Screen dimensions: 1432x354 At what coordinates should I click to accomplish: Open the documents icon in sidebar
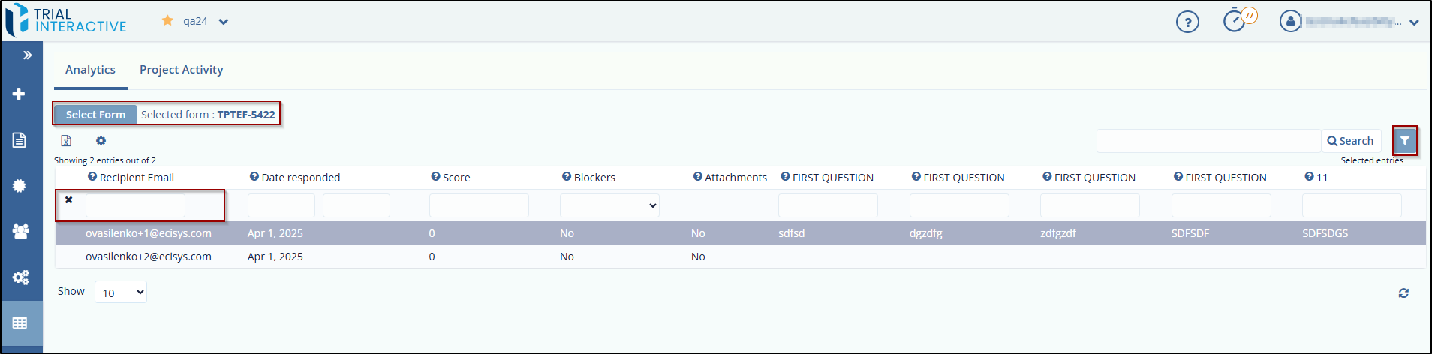pyautogui.click(x=20, y=140)
